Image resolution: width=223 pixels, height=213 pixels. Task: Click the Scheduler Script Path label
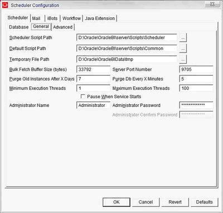coord(31,37)
